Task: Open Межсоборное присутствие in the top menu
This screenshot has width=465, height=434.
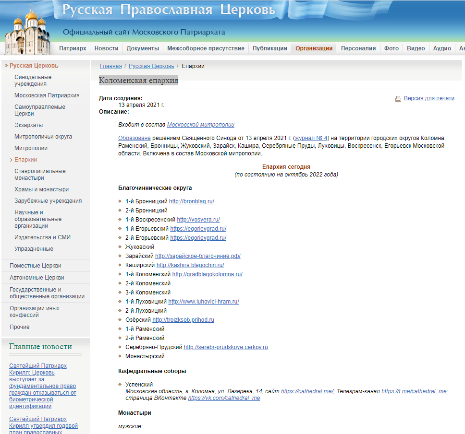Action: tap(206, 48)
